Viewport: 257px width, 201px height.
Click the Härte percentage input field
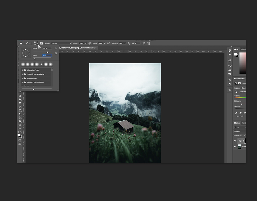(47, 55)
